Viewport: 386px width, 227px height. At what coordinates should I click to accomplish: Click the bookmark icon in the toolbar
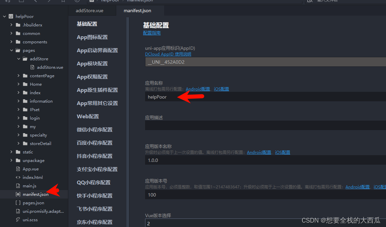[63, 1]
